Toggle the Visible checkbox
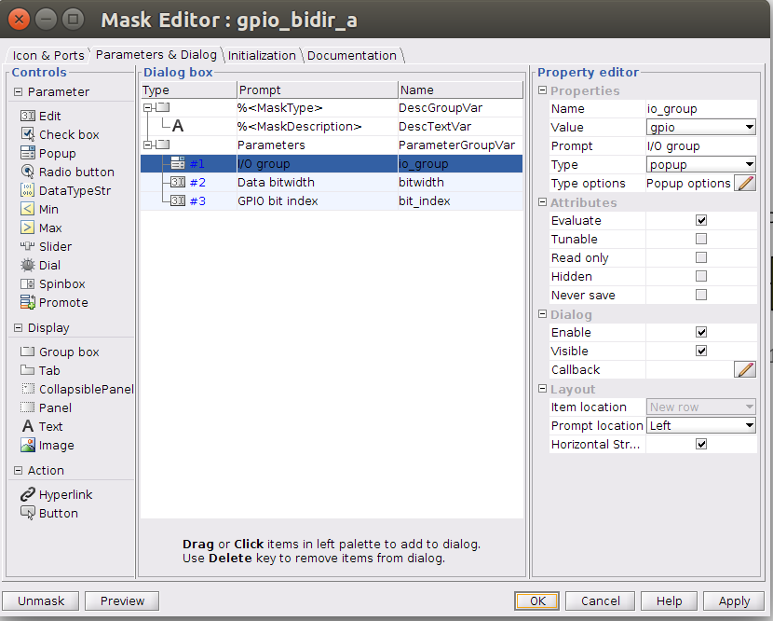The image size is (773, 621). pyautogui.click(x=701, y=351)
